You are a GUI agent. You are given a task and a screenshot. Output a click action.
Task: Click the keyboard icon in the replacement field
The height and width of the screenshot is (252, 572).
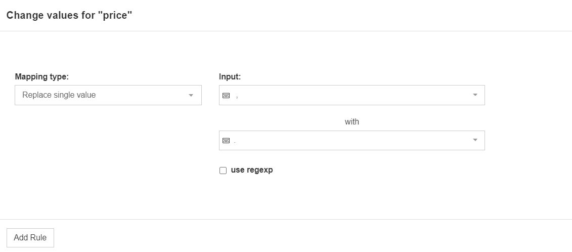(x=226, y=141)
